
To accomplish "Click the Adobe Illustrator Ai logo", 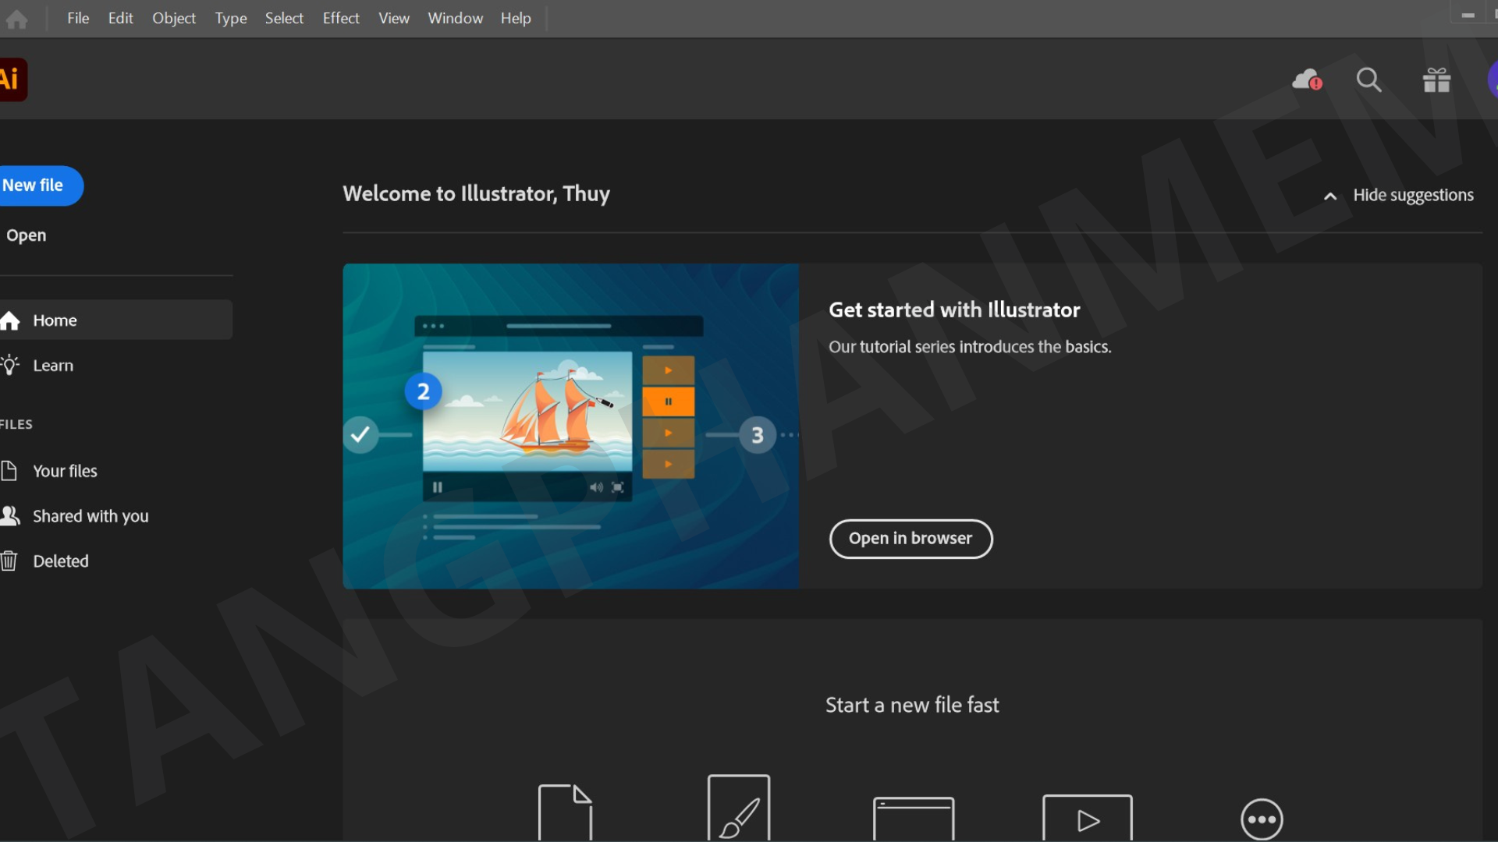I will tap(12, 80).
